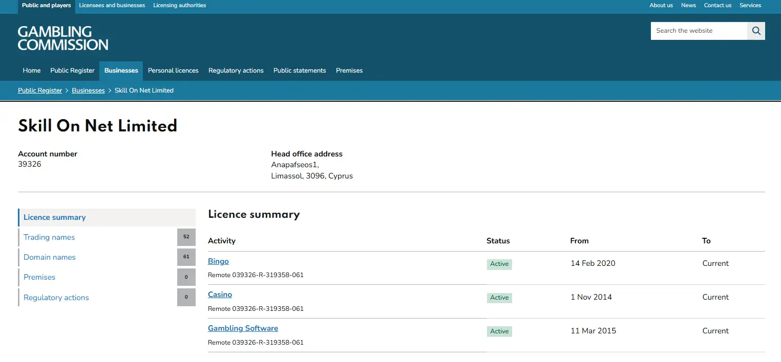Image resolution: width=781 pixels, height=362 pixels.
Task: Open the Bingo licence link
Action: tap(218, 261)
